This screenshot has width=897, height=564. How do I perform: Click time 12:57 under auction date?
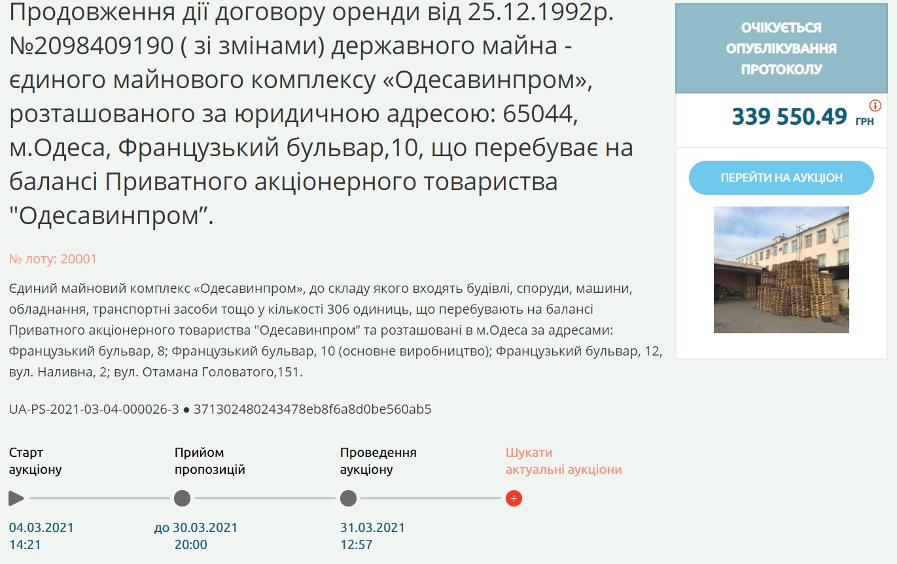[x=356, y=544]
